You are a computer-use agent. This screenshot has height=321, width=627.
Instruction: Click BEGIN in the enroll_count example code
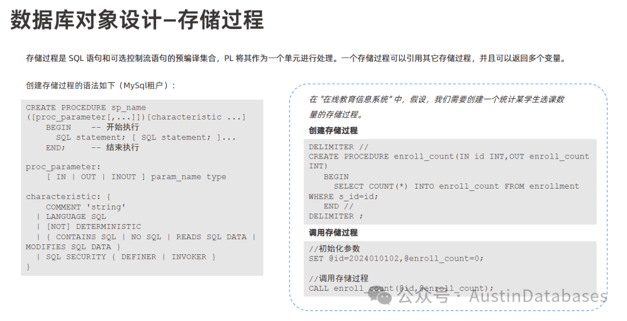point(336,176)
